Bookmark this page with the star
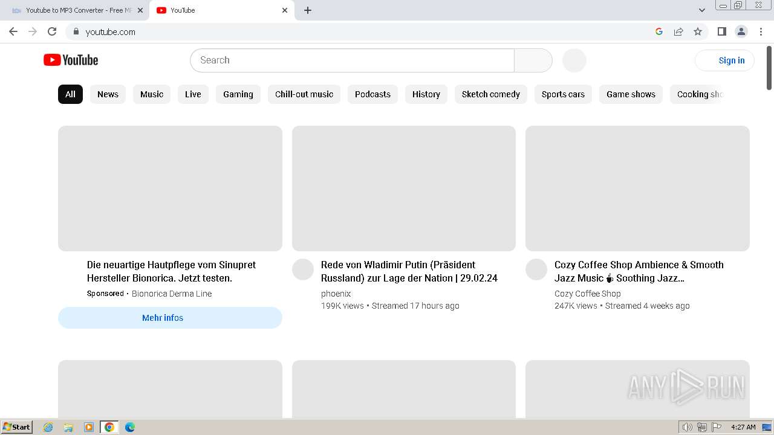The image size is (774, 435). [698, 31]
